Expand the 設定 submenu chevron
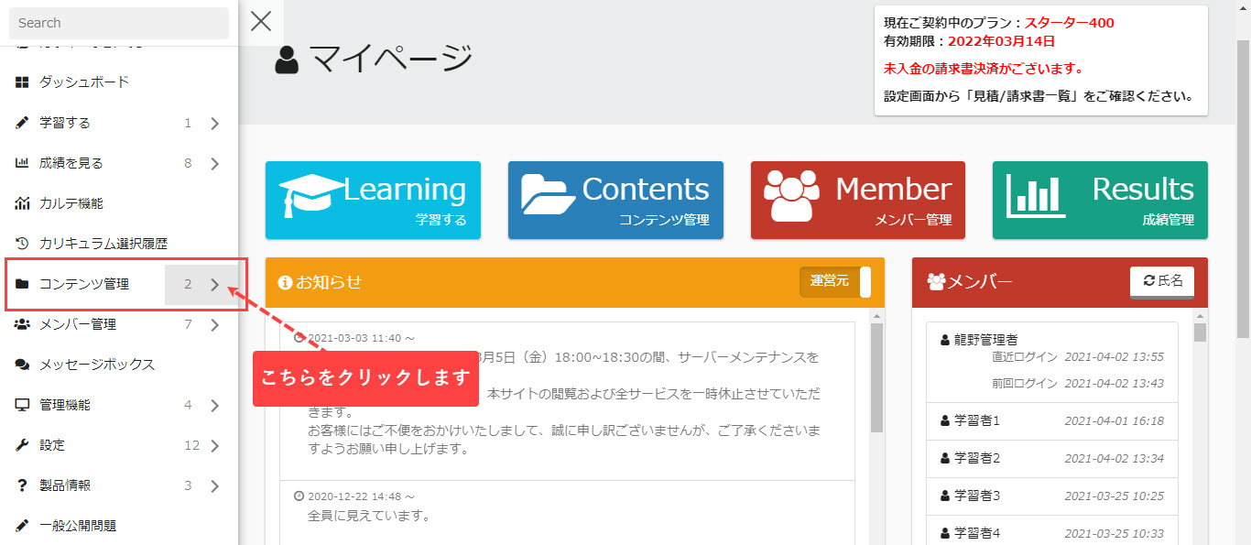Screen dimensions: 1251x545 point(214,446)
